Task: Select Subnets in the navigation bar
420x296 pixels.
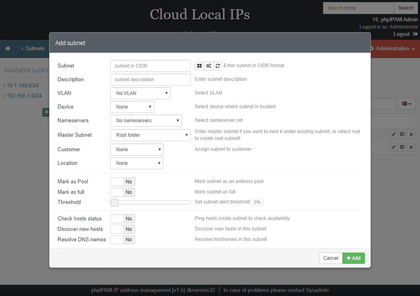Action: click(x=35, y=48)
